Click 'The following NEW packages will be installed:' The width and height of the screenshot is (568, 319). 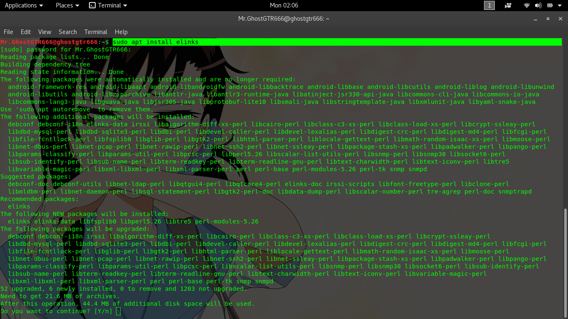(x=84, y=214)
